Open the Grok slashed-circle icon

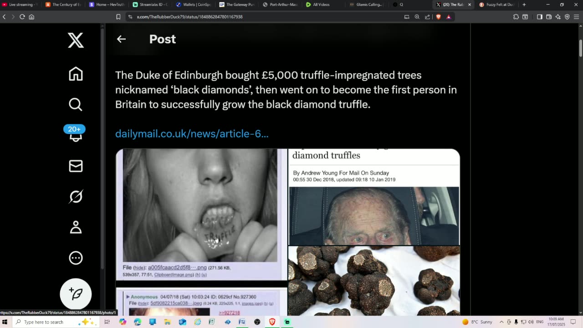click(76, 196)
